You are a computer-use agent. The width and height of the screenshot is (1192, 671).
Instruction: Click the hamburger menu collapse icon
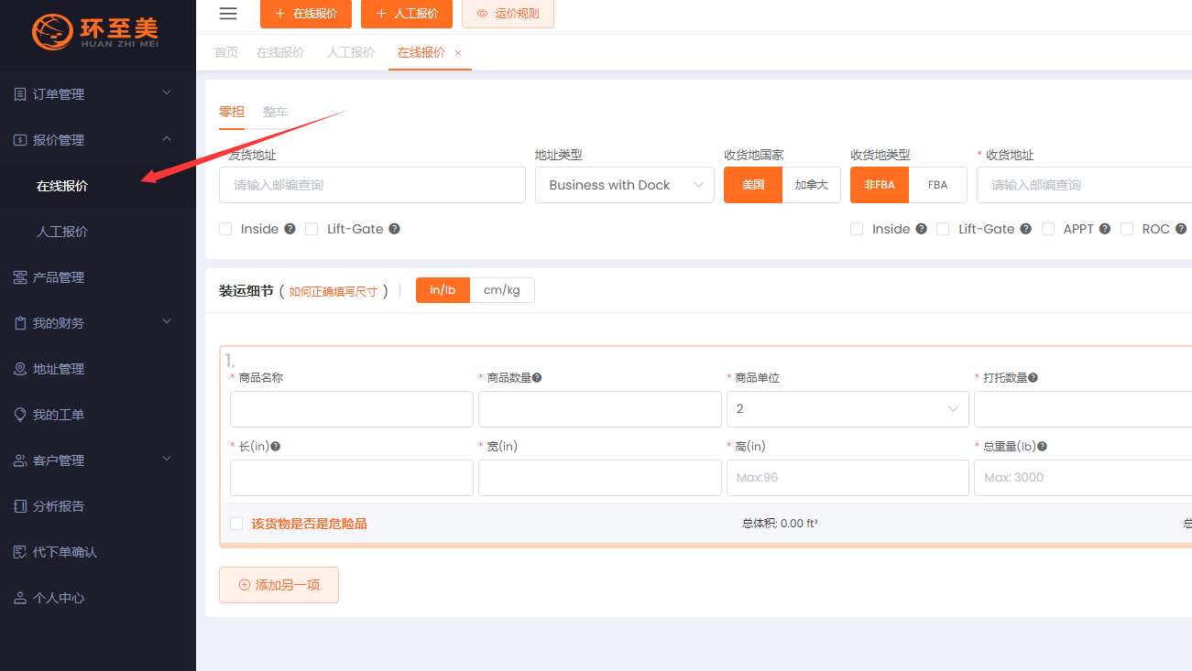tap(228, 14)
